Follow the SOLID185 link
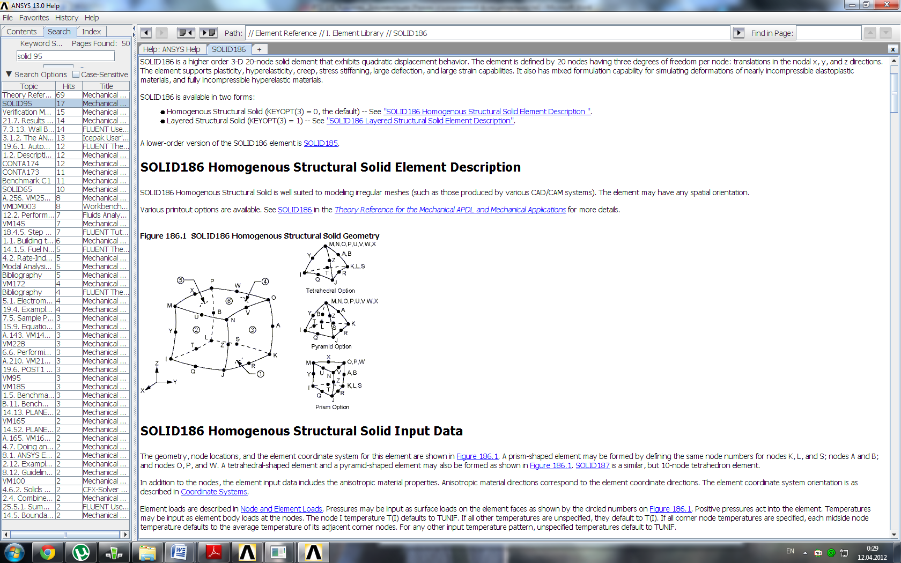Screen dimensions: 901x563 [x=321, y=143]
